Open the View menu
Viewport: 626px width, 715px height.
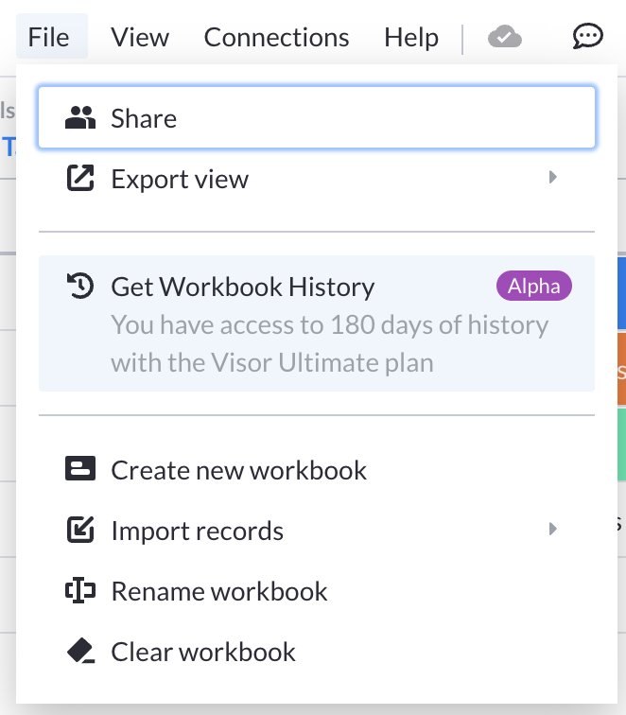click(x=140, y=38)
